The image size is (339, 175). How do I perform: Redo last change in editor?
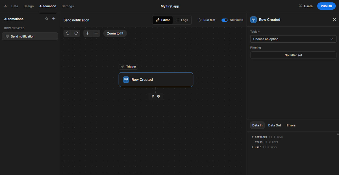(76, 33)
